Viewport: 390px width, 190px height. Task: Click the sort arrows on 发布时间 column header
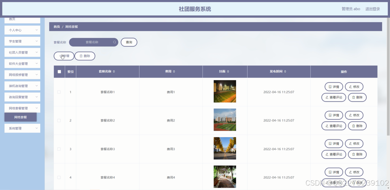[x=285, y=71]
